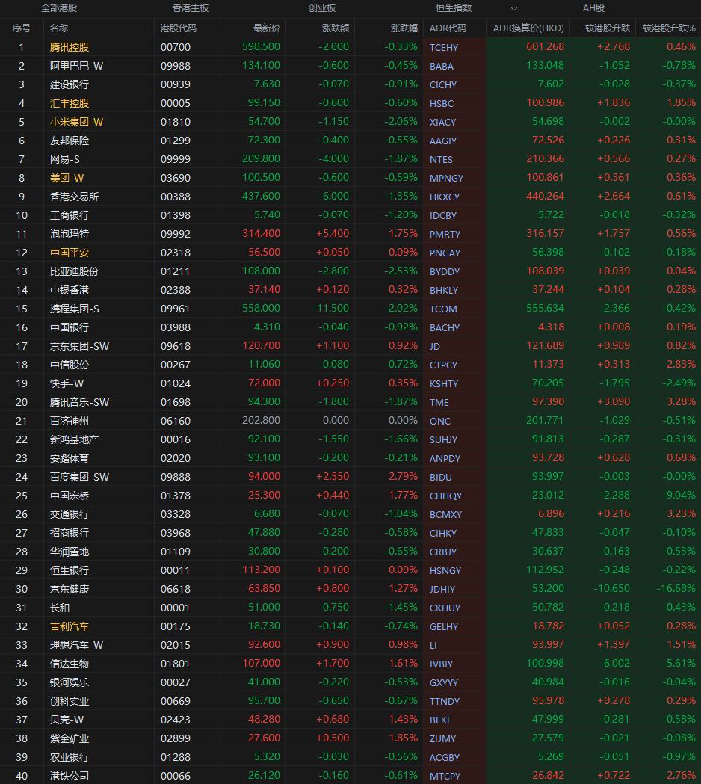The image size is (701, 784).
Task: Sort by 港股代码 column header
Action: (179, 28)
